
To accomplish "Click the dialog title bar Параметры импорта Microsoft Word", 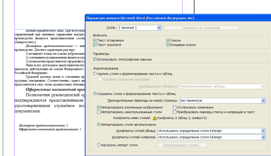I will [x=178, y=18].
